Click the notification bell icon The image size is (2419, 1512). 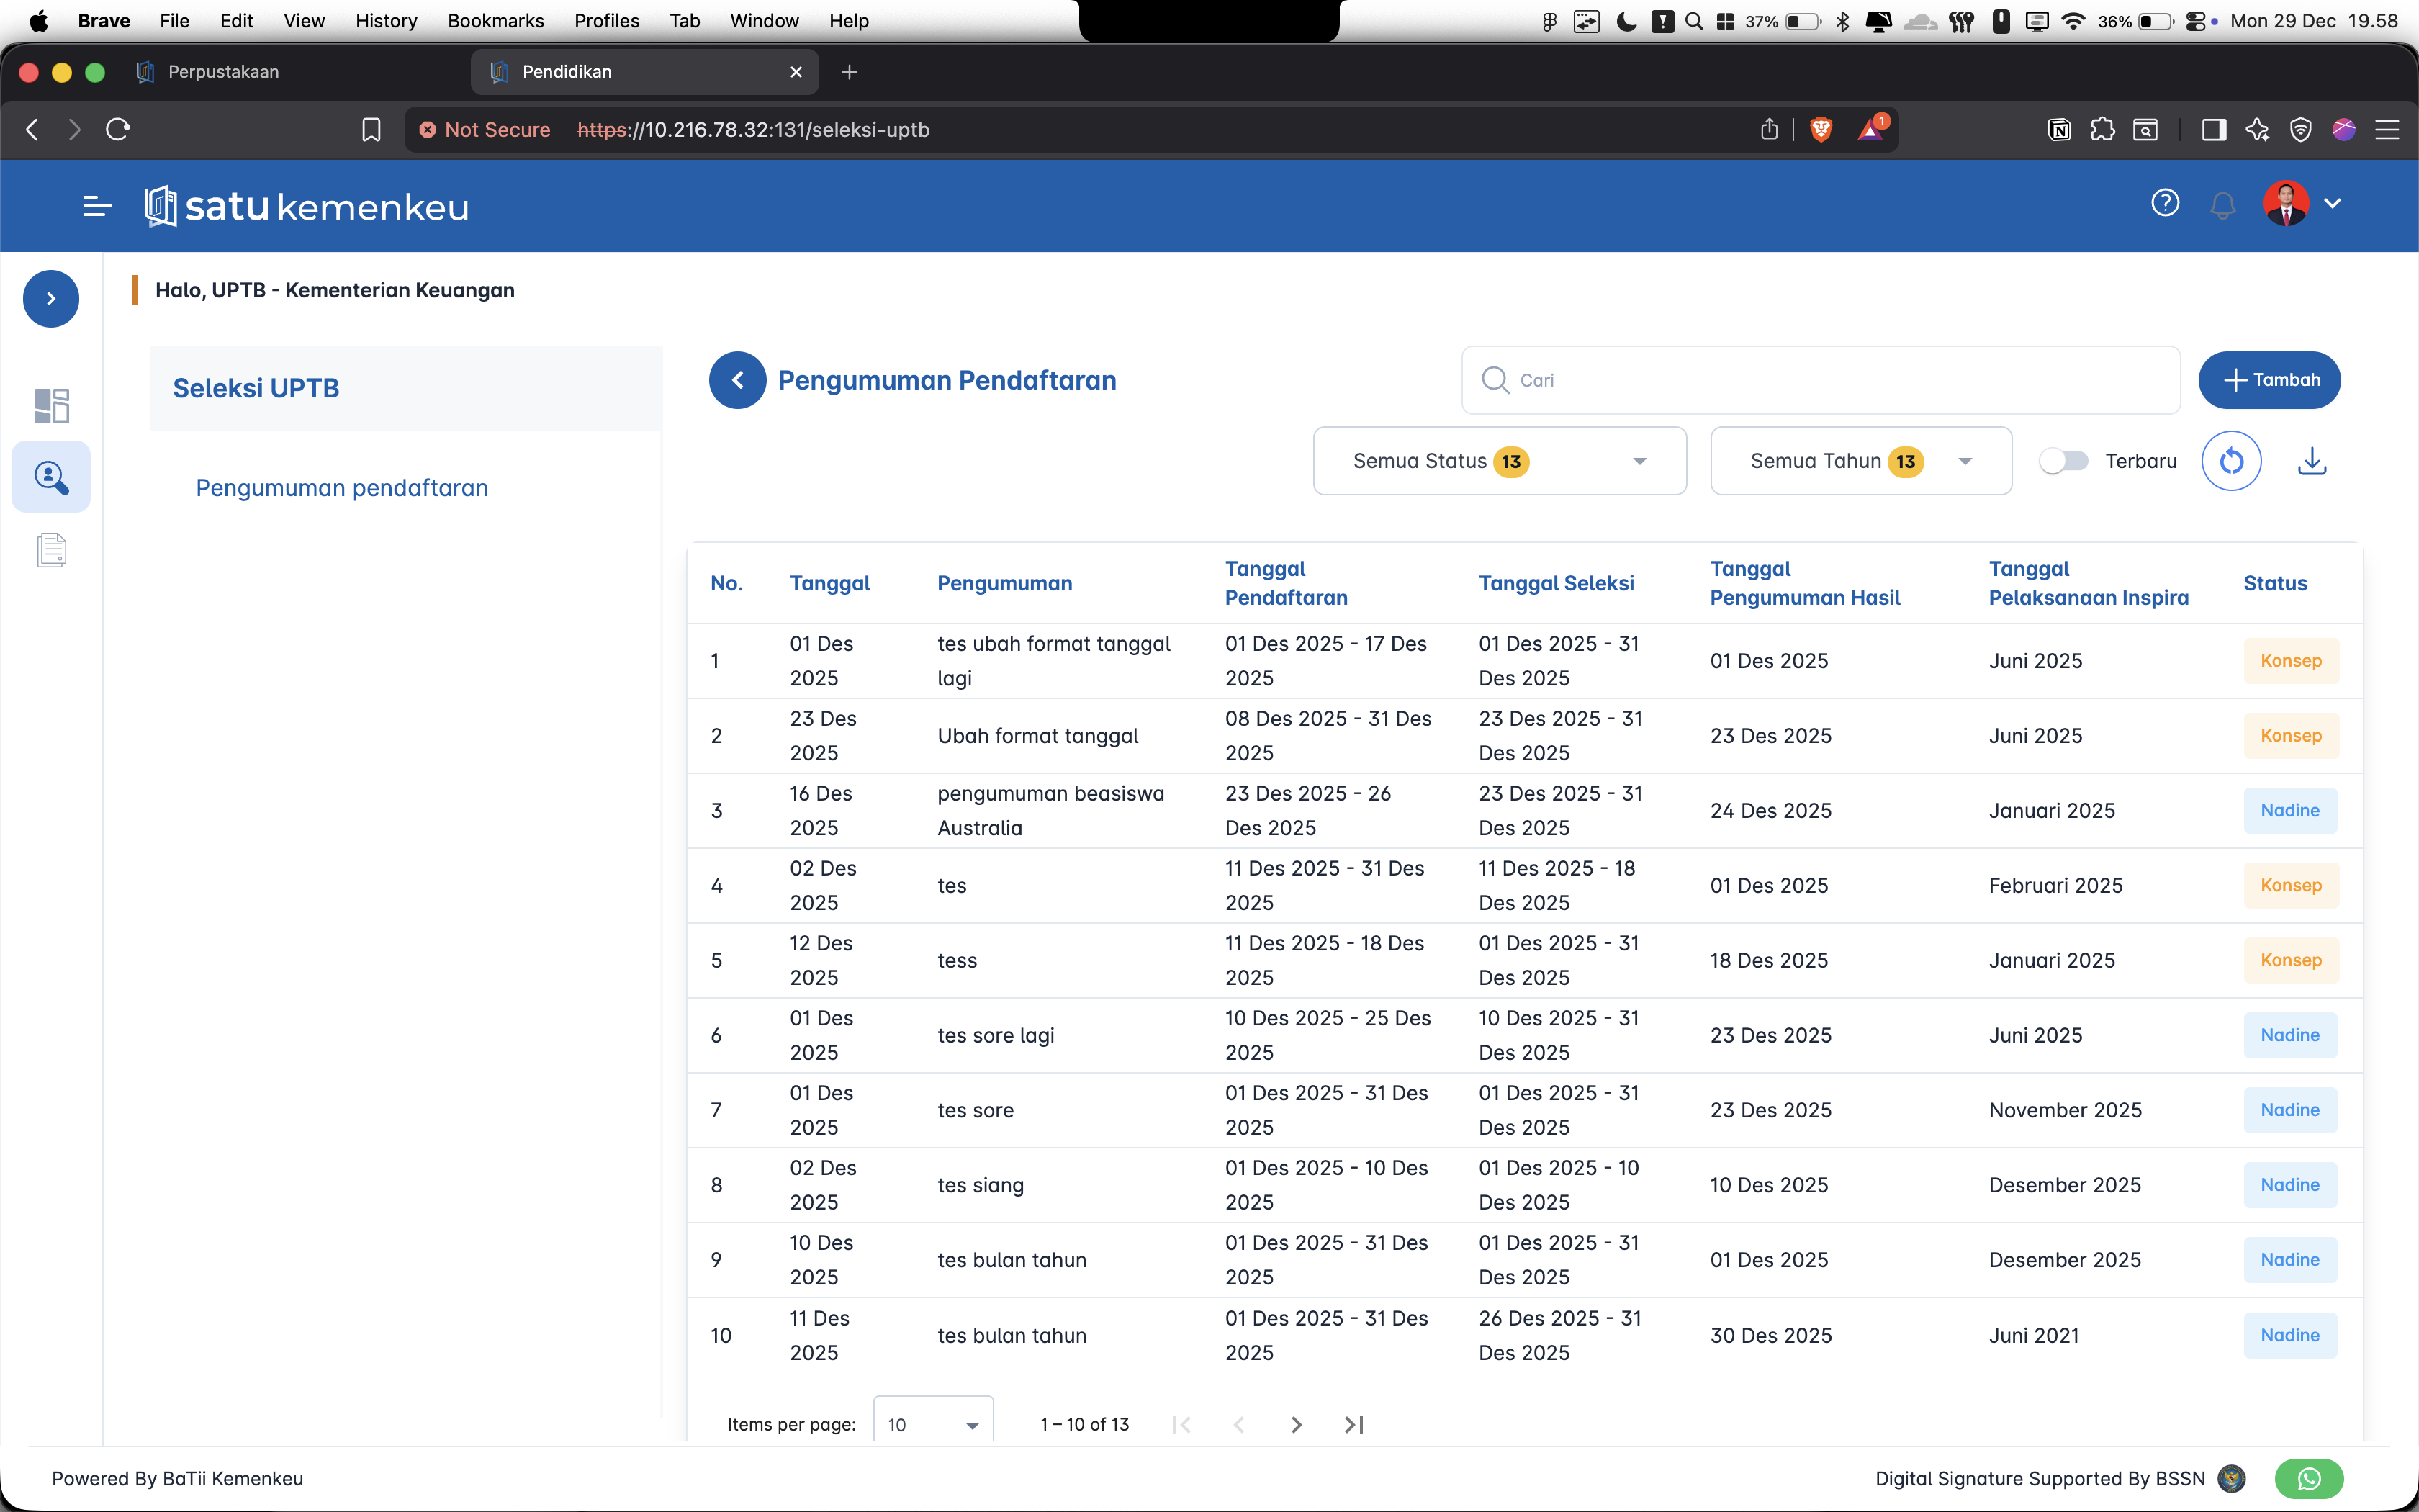click(x=2222, y=206)
